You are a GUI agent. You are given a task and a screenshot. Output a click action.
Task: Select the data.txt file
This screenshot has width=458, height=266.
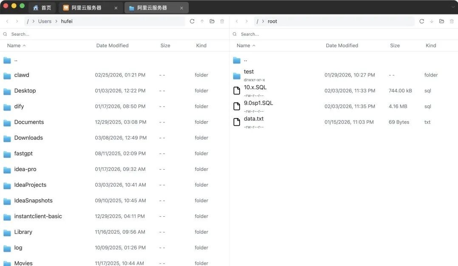[344, 122]
